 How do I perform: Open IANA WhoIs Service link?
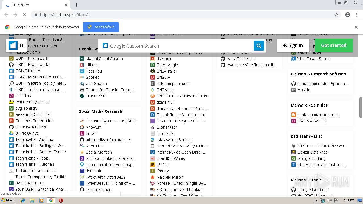174,140
